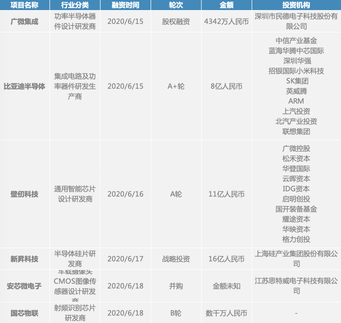Click the 广微集成 date 2020/6/15
The image size is (341, 323).
(x=125, y=21)
